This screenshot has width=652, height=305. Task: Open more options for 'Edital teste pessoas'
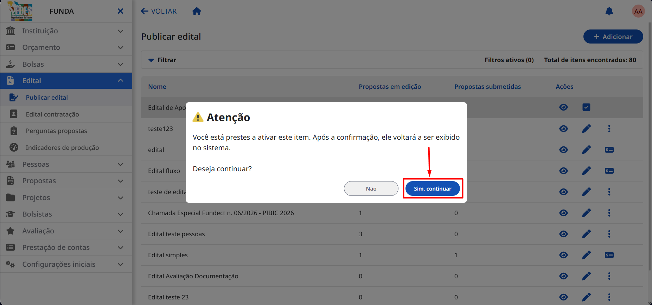[609, 234]
